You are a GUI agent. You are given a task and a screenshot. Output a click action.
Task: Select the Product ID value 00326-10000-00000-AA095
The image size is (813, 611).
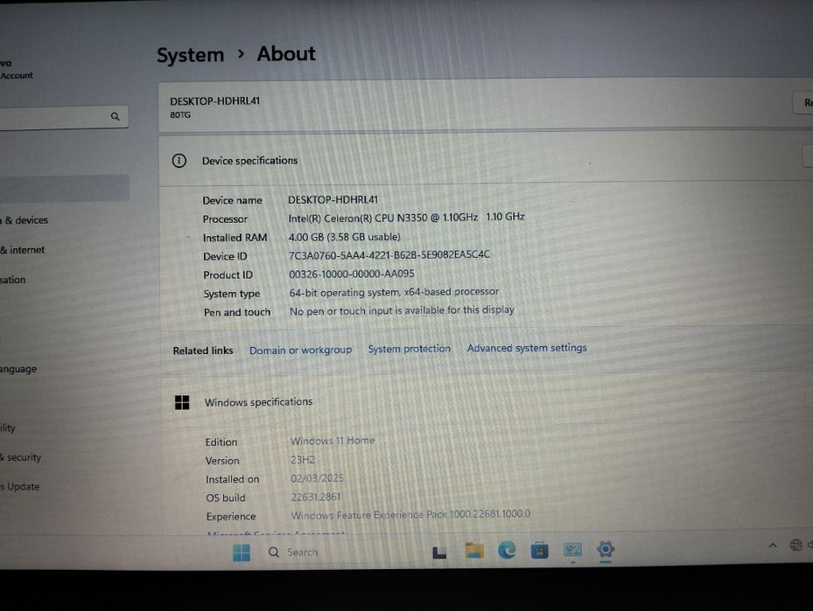pyautogui.click(x=352, y=274)
